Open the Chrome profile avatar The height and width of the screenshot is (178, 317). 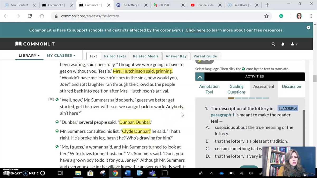pos(299,16)
